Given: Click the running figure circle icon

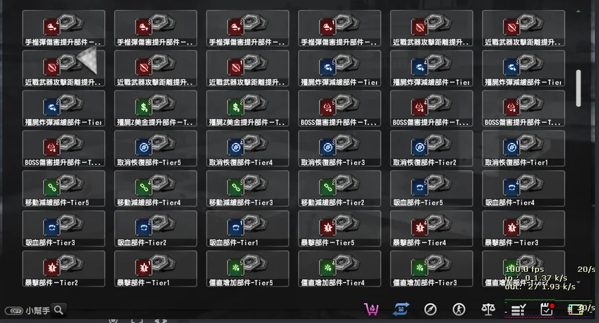Looking at the screenshot, I should 459,309.
